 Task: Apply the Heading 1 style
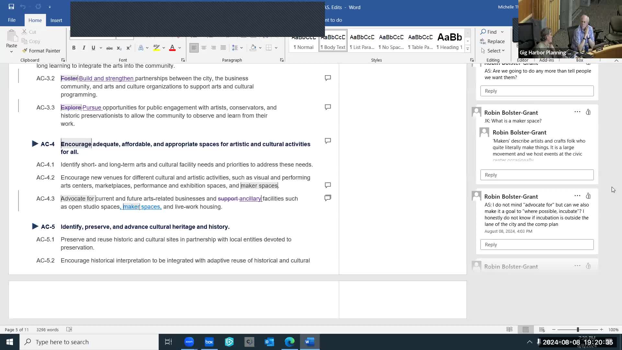(449, 41)
